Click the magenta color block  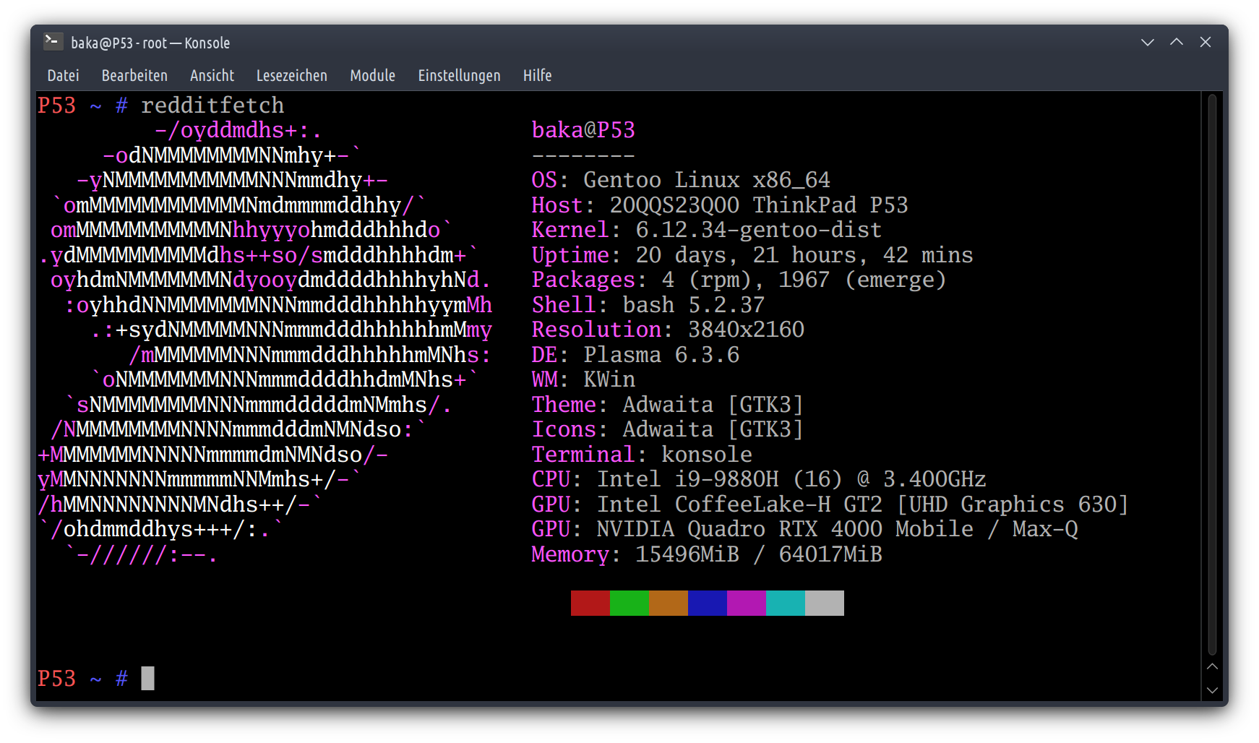pos(746,603)
